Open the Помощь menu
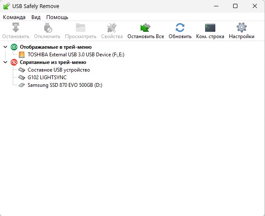Image resolution: width=265 pixels, height=216 pixels. tap(57, 17)
